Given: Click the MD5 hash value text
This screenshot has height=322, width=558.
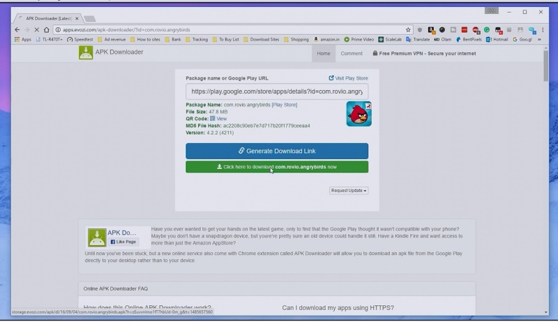Looking at the screenshot, I should [x=266, y=126].
